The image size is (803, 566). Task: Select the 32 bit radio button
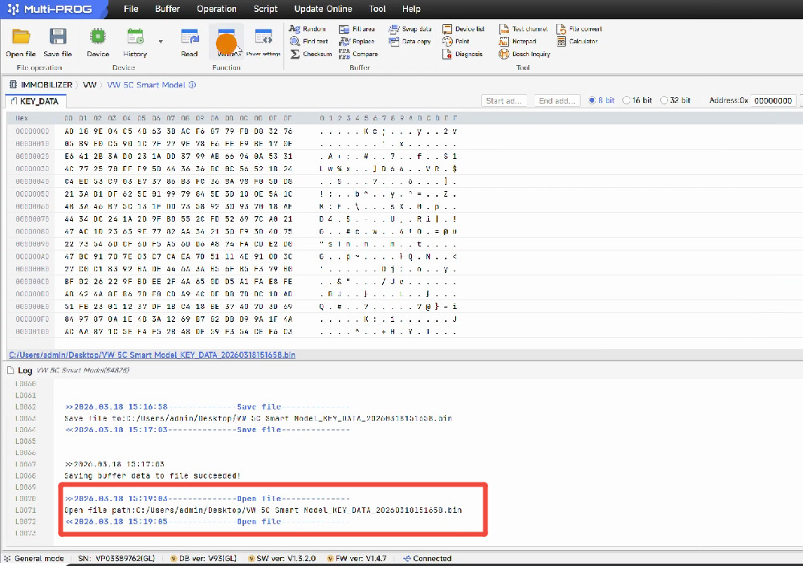[x=664, y=100]
